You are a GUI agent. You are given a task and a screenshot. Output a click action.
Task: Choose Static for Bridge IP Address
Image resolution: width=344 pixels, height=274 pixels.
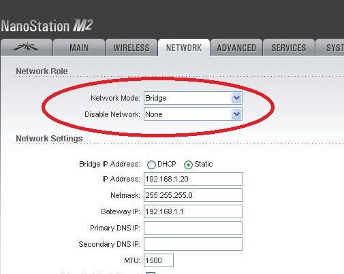click(x=188, y=165)
